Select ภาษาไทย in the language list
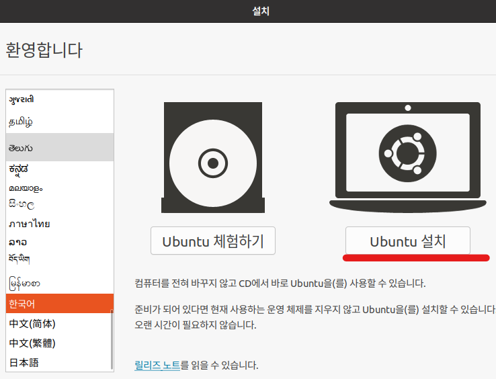496x379 pixels. (59, 224)
